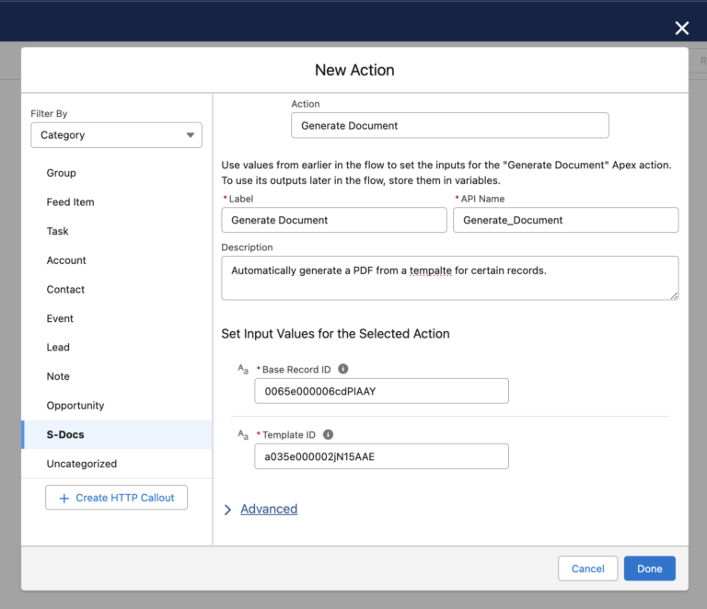The height and width of the screenshot is (609, 707).
Task: Select the Feed Item category
Action: coord(117,201)
